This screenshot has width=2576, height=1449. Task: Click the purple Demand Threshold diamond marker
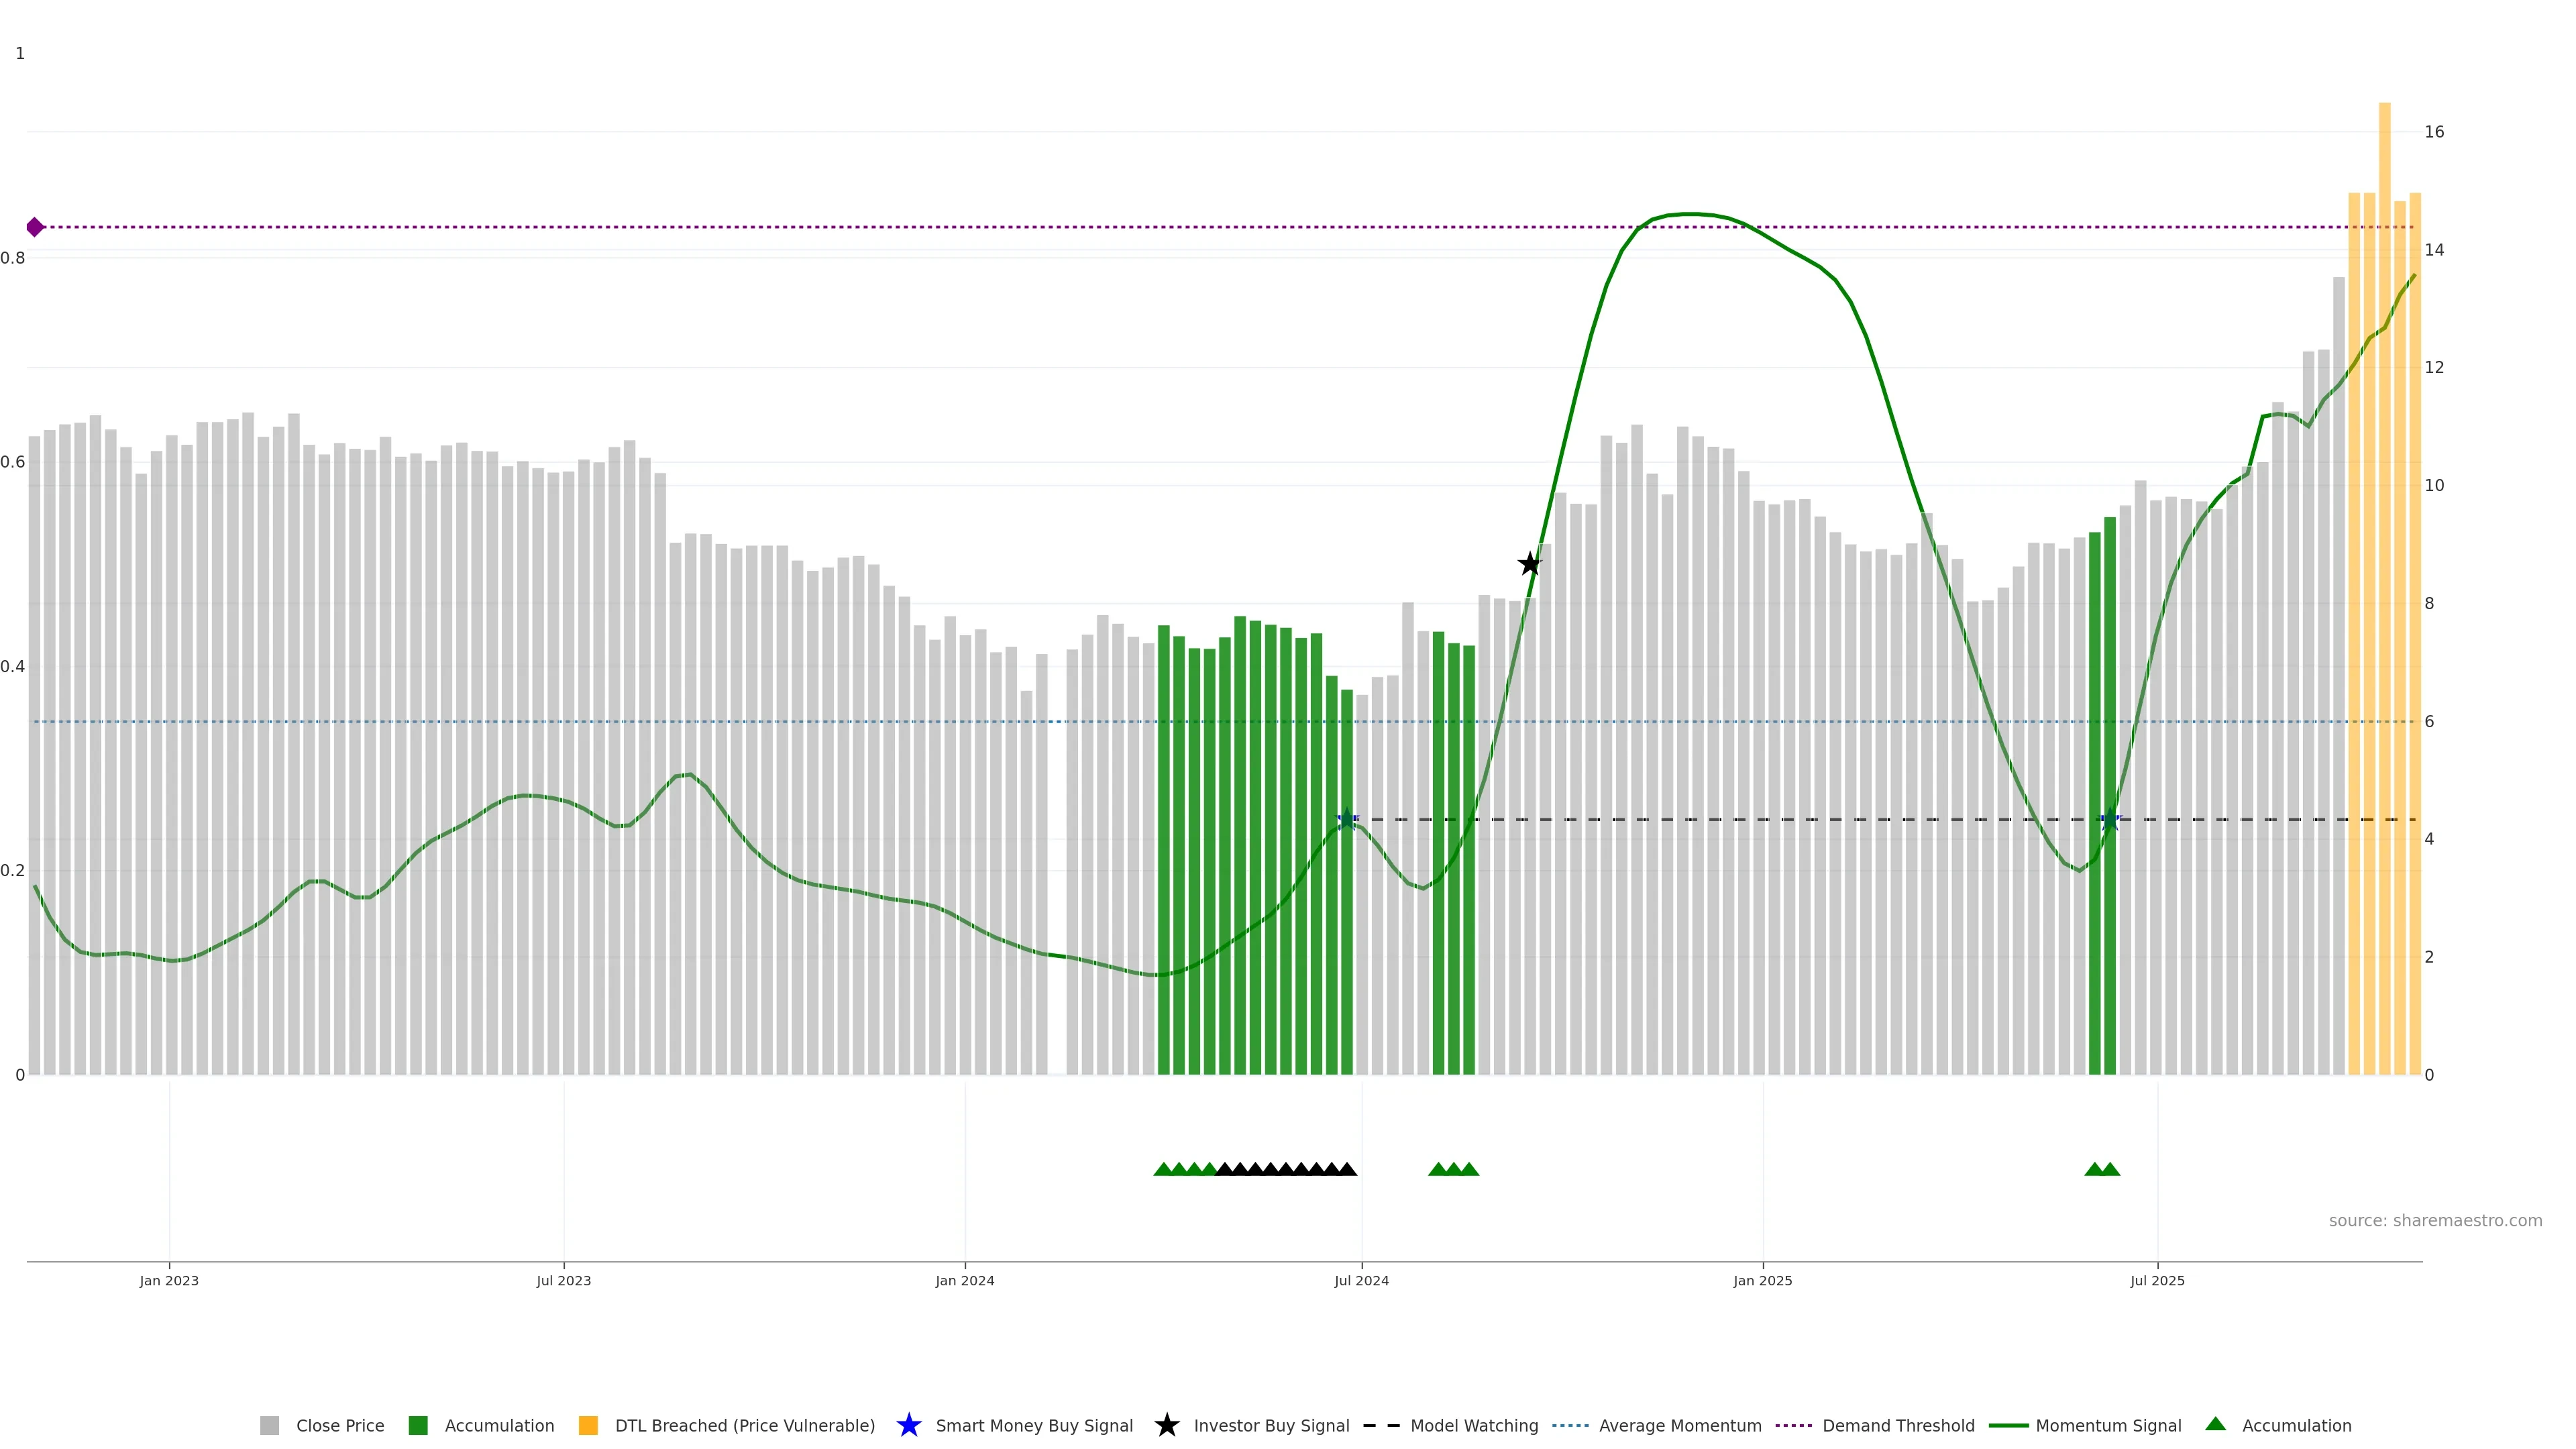tap(35, 227)
